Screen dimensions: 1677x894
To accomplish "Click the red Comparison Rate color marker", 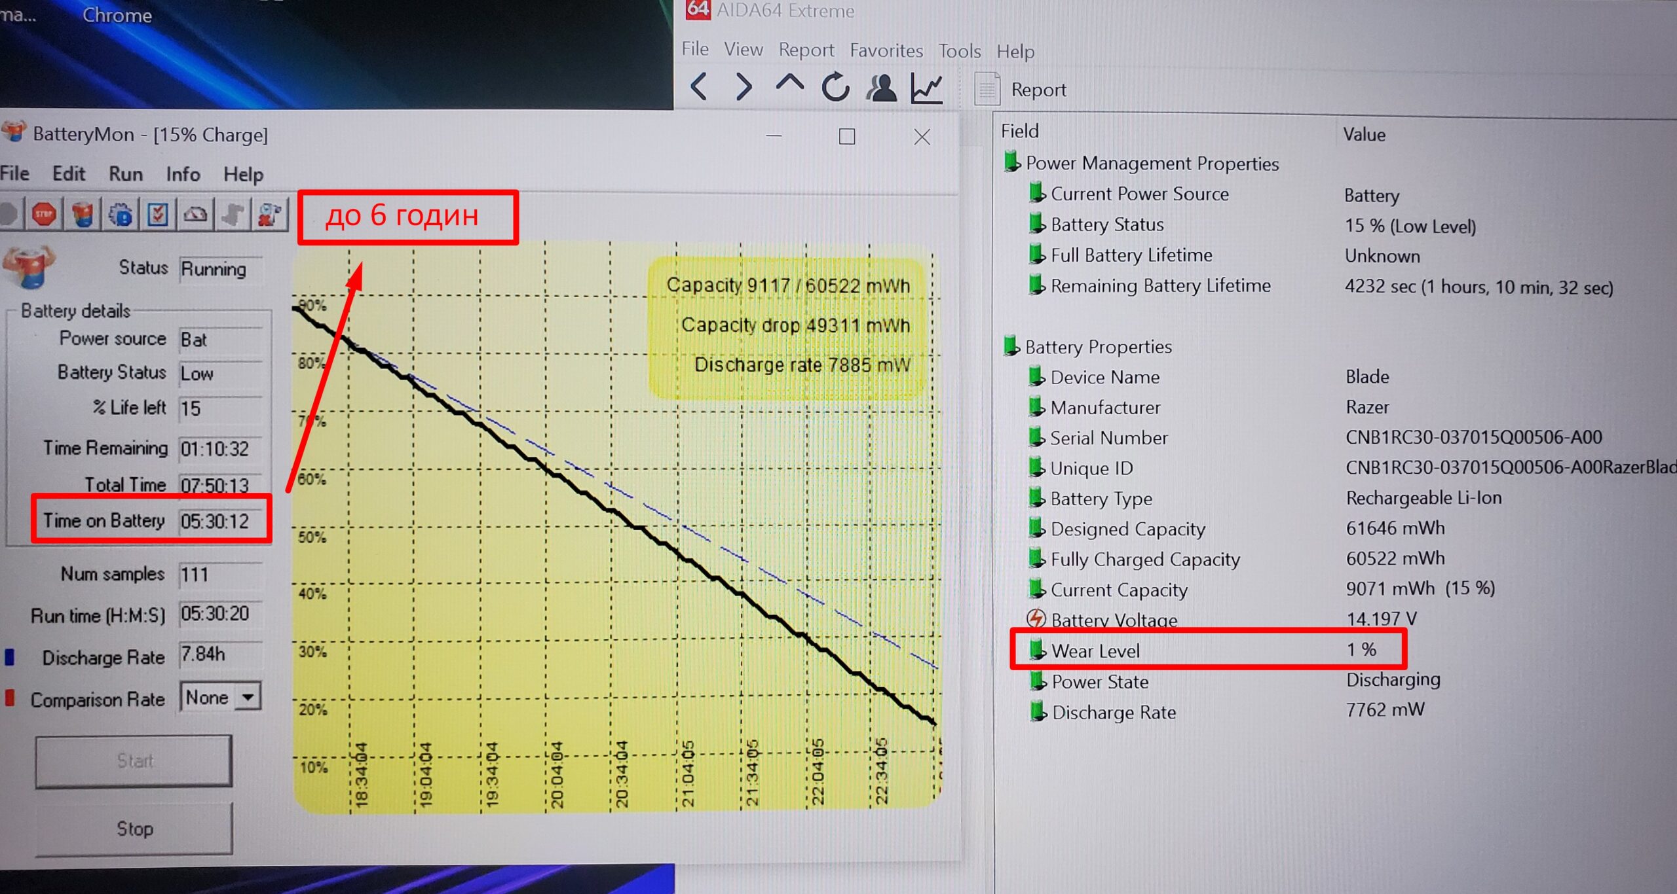I will click(x=10, y=698).
